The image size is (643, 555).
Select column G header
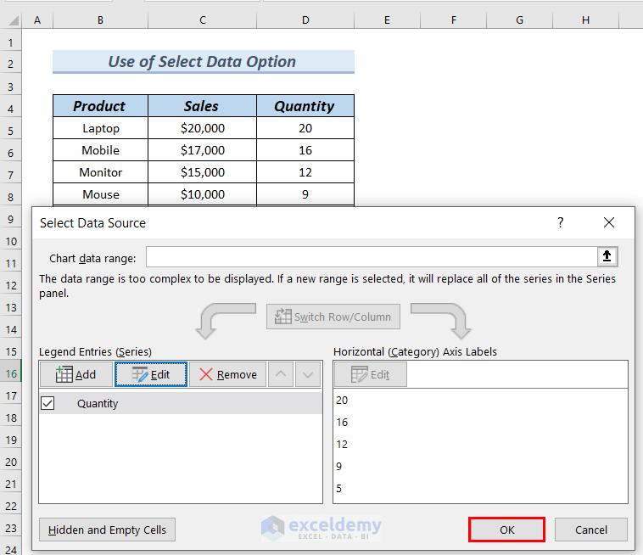[x=519, y=20]
